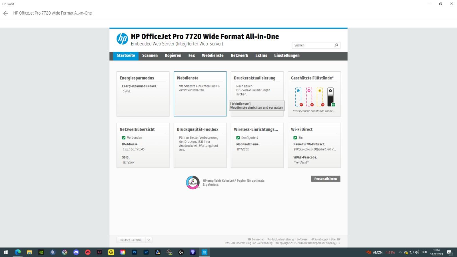This screenshot has width=457, height=257.
Task: Click the black ink cartridge indicator
Action: pos(331,97)
